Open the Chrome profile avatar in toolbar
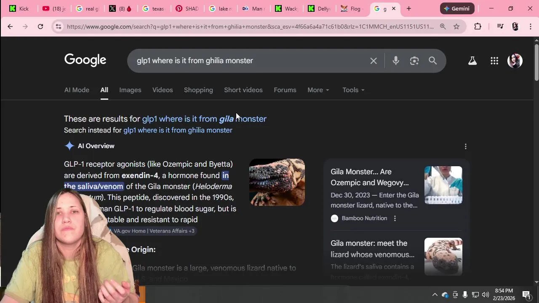This screenshot has width=539, height=303. pyautogui.click(x=515, y=27)
